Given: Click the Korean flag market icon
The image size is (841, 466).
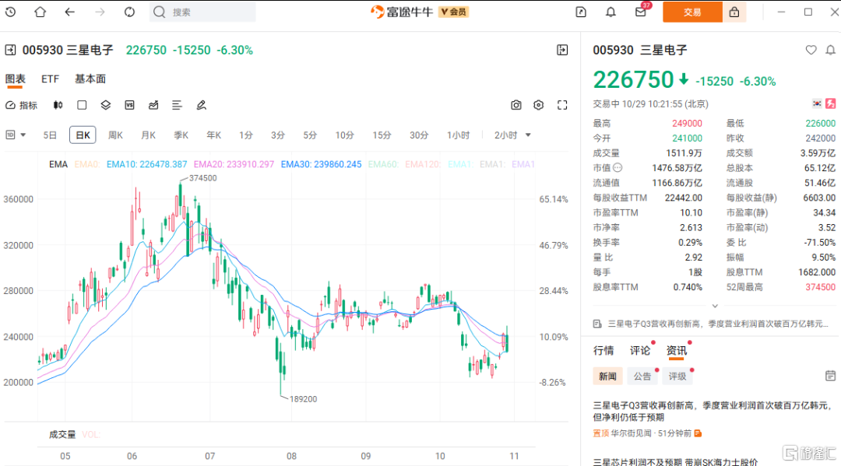Looking at the screenshot, I should coord(817,103).
